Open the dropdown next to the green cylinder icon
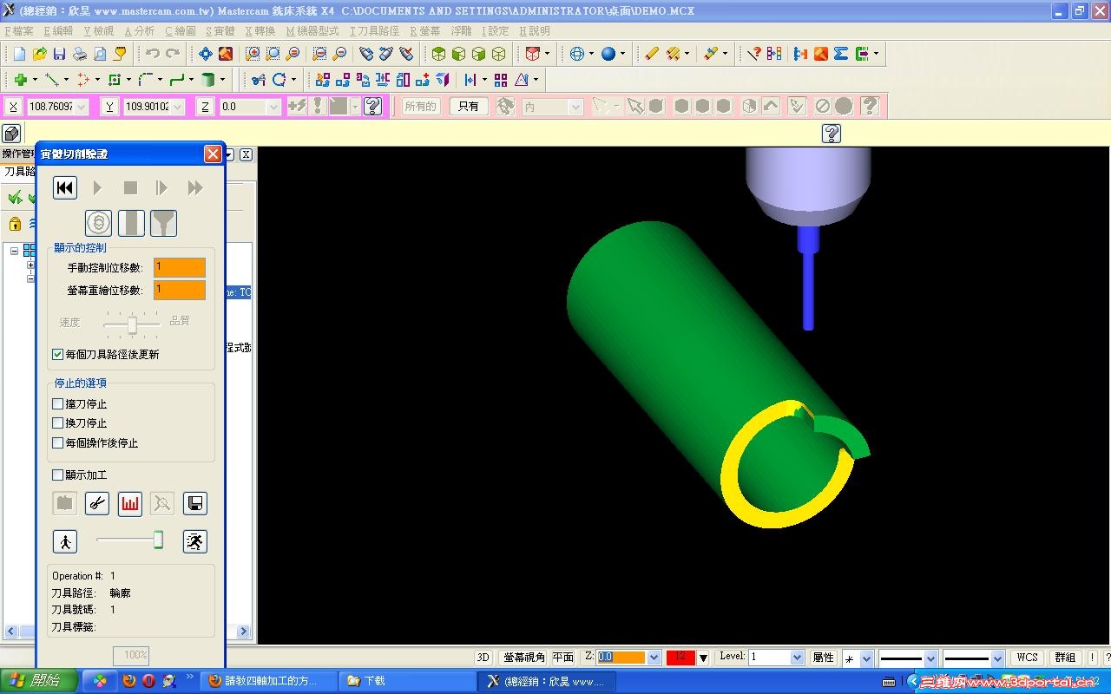Viewport: 1111px width, 694px height. (x=221, y=80)
